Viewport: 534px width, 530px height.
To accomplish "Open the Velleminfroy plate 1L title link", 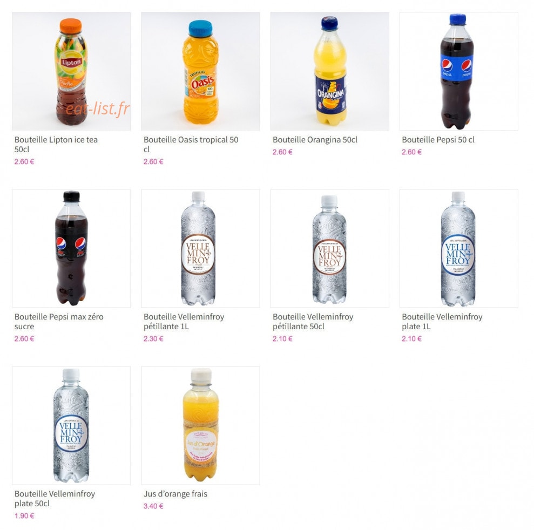I will pyautogui.click(x=442, y=321).
